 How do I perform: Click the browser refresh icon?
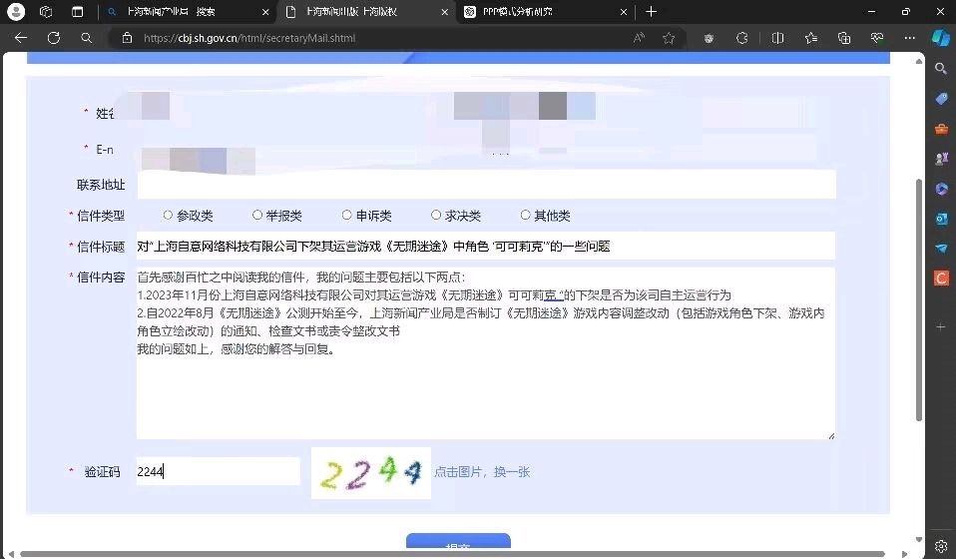[x=54, y=38]
